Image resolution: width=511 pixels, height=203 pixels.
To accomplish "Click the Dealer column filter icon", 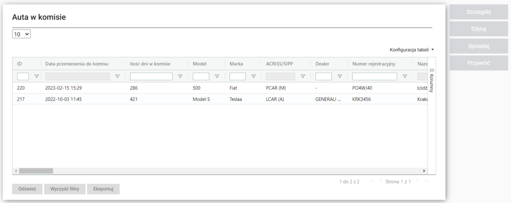I will 339,76.
